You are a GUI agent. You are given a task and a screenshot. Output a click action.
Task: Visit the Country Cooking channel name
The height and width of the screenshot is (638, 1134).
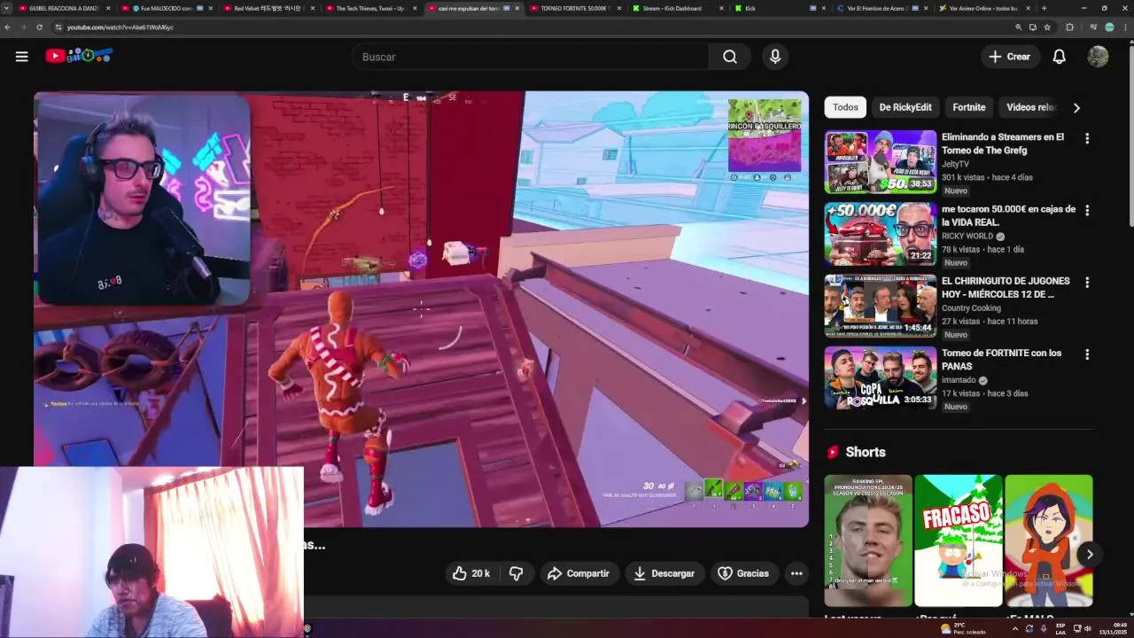coord(971,308)
